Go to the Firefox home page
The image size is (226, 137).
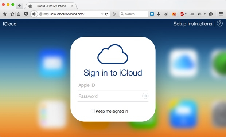(5, 14)
